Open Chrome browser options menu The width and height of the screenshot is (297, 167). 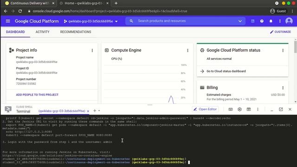point(292,11)
